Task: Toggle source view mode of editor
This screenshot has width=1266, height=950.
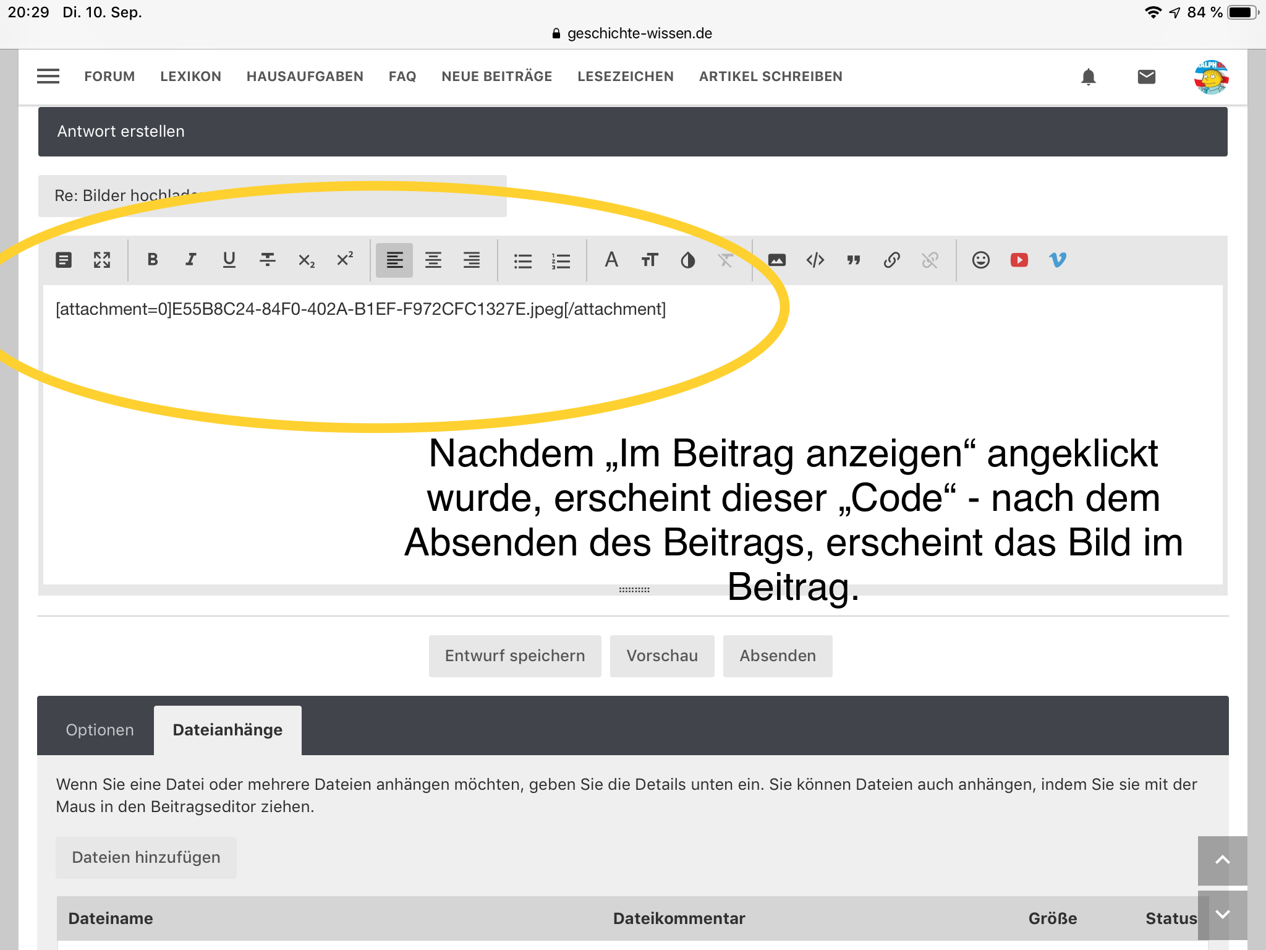Action: click(x=64, y=260)
